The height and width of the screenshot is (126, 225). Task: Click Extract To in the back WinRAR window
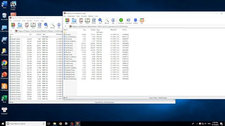tap(20, 26)
